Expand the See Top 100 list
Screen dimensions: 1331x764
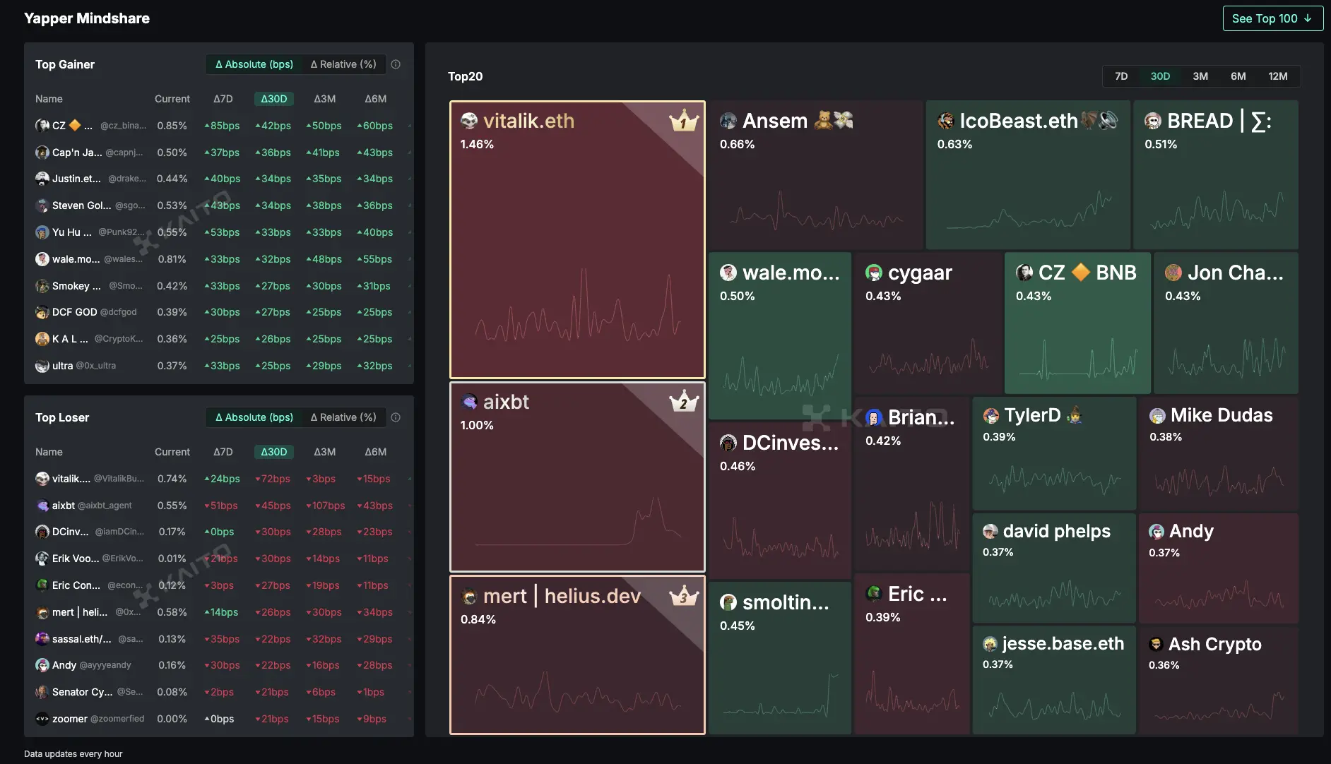[1272, 18]
